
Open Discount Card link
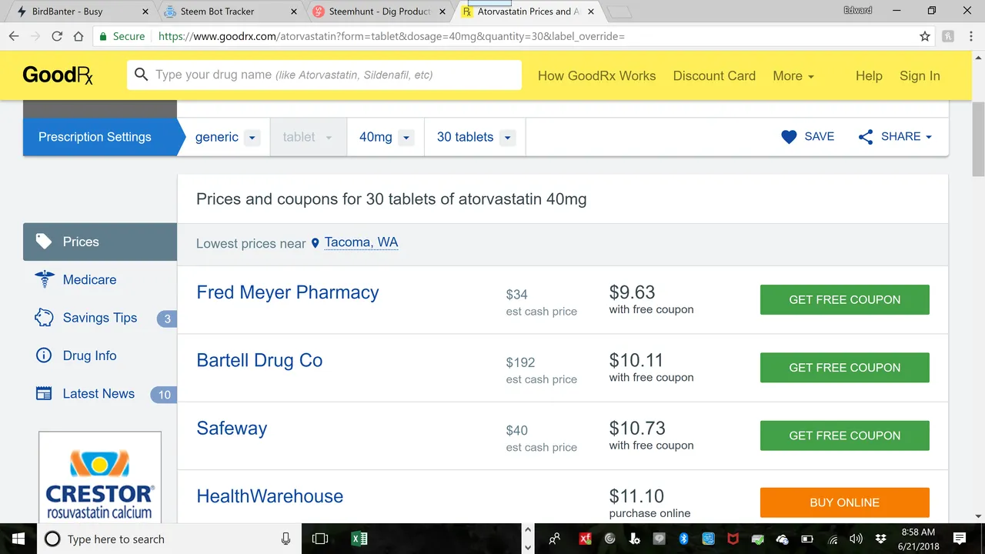(x=714, y=75)
